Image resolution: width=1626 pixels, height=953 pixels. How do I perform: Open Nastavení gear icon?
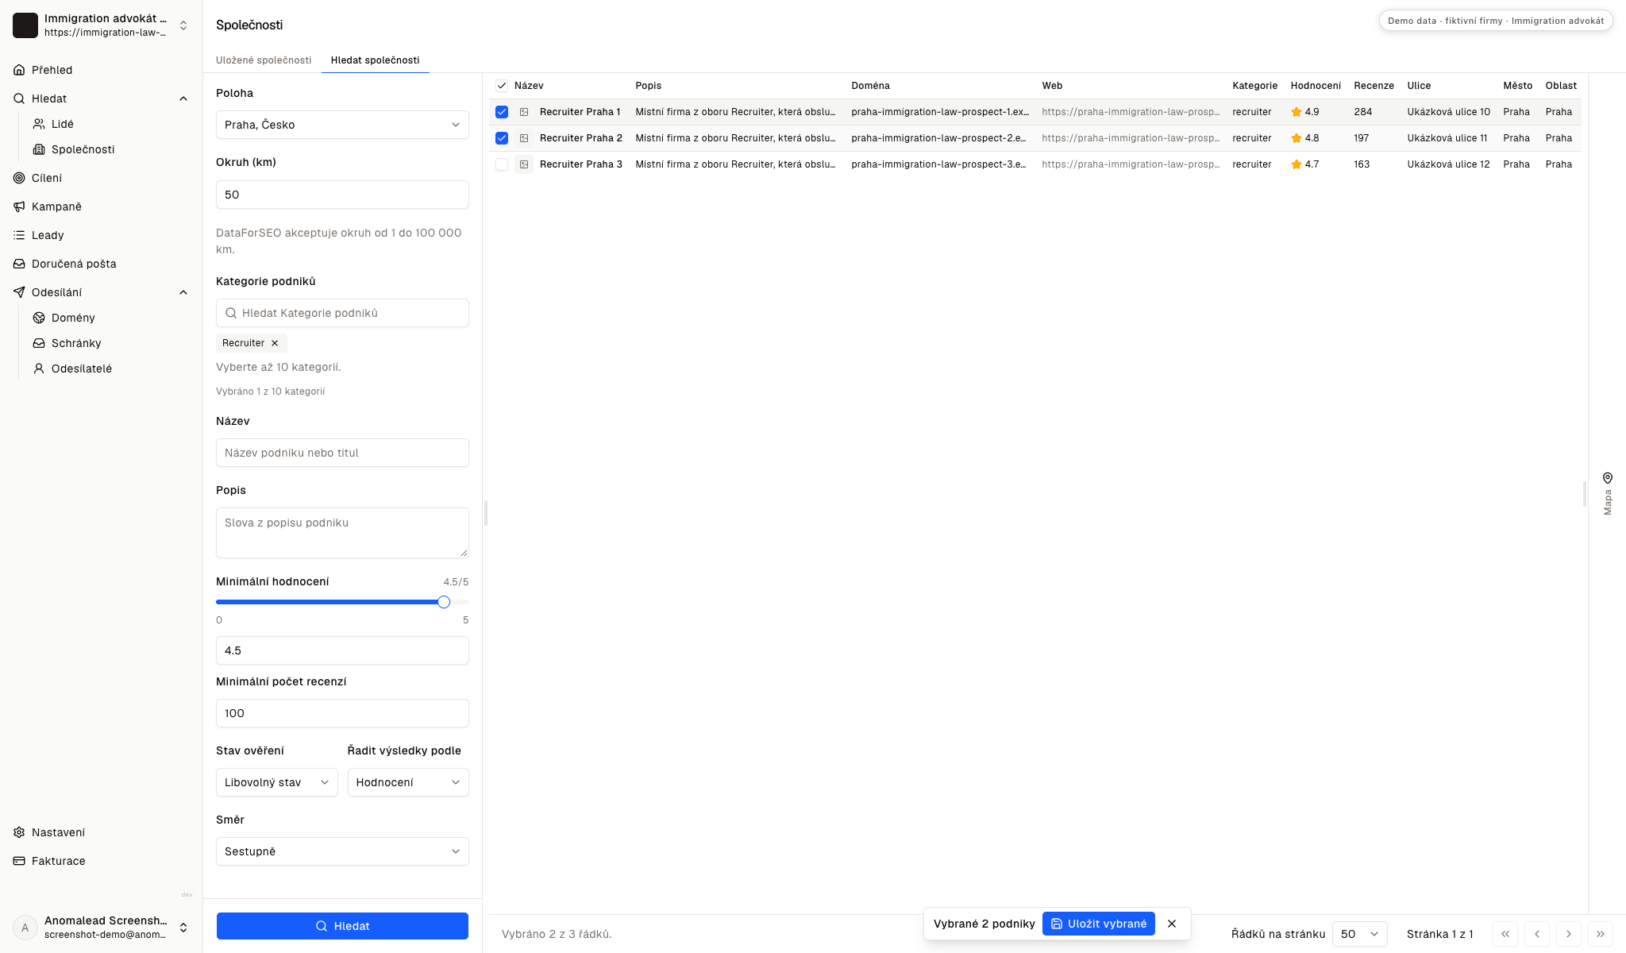(x=19, y=832)
